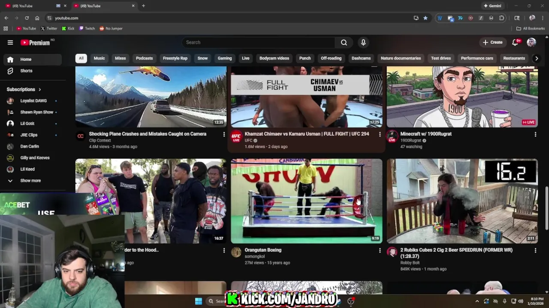
Task: Open Kick bookmark in bookmarks bar
Action: click(x=68, y=29)
